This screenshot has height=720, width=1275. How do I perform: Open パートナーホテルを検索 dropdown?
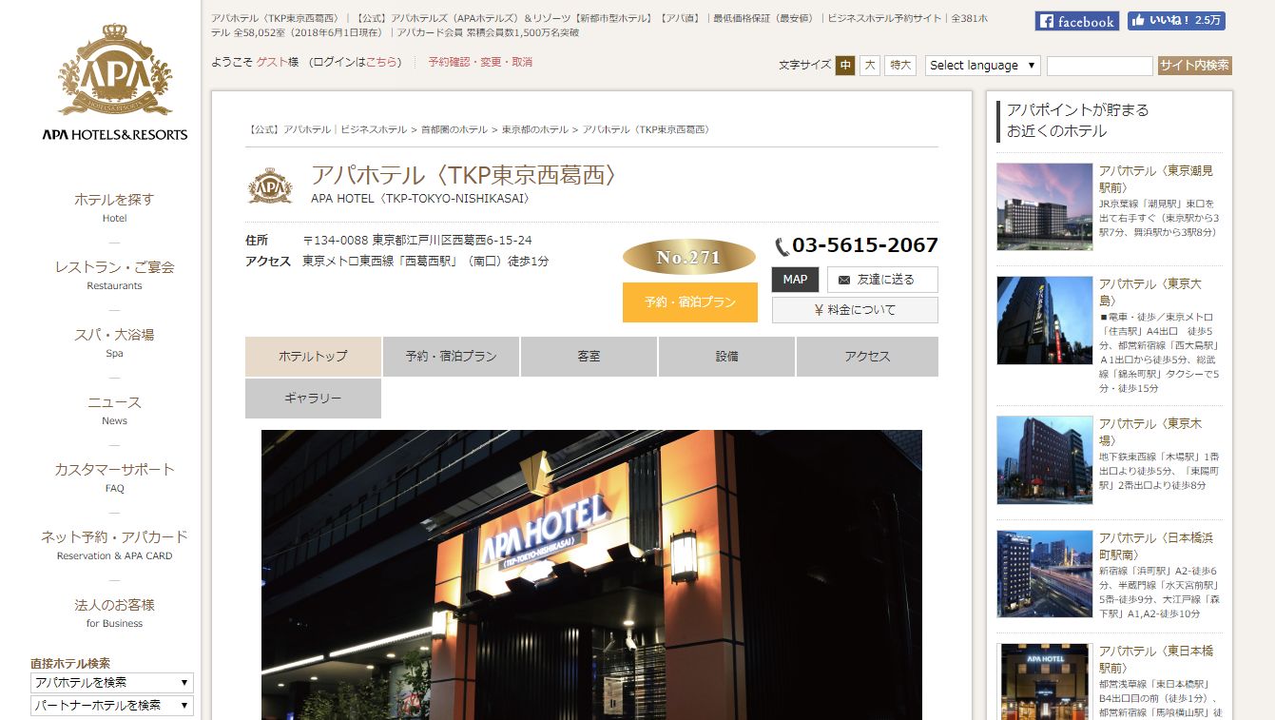pos(111,705)
